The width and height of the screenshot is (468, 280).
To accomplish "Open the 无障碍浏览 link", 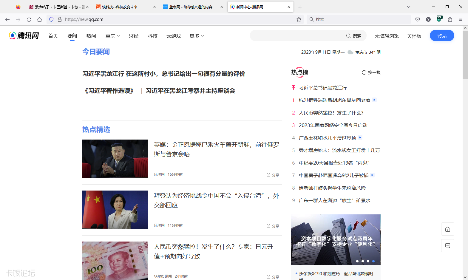I will 387,36.
